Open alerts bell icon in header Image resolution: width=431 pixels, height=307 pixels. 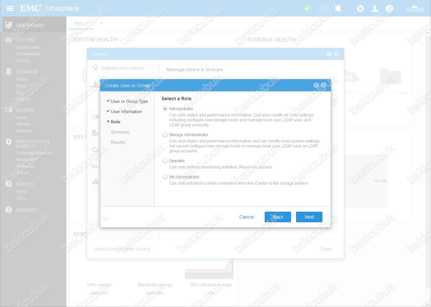(x=338, y=9)
